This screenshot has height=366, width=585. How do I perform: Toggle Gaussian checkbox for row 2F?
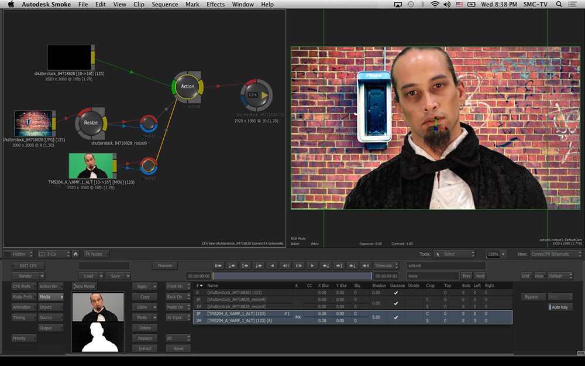click(x=395, y=317)
